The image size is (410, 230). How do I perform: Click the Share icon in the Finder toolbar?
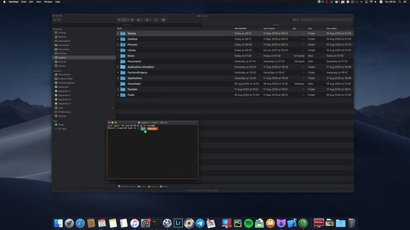coord(156,20)
